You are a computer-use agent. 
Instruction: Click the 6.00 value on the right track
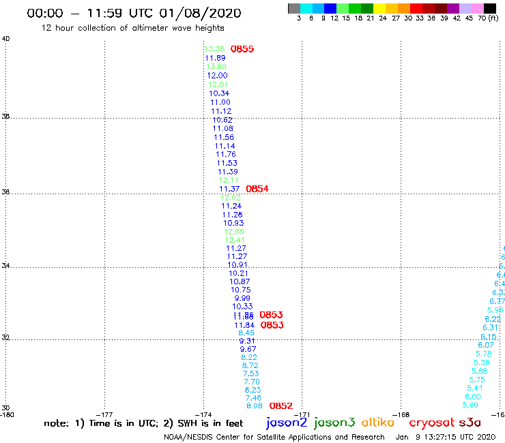pyautogui.click(x=472, y=397)
